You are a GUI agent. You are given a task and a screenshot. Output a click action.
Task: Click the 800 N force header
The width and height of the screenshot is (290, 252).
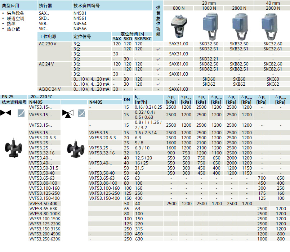pos(179,8)
